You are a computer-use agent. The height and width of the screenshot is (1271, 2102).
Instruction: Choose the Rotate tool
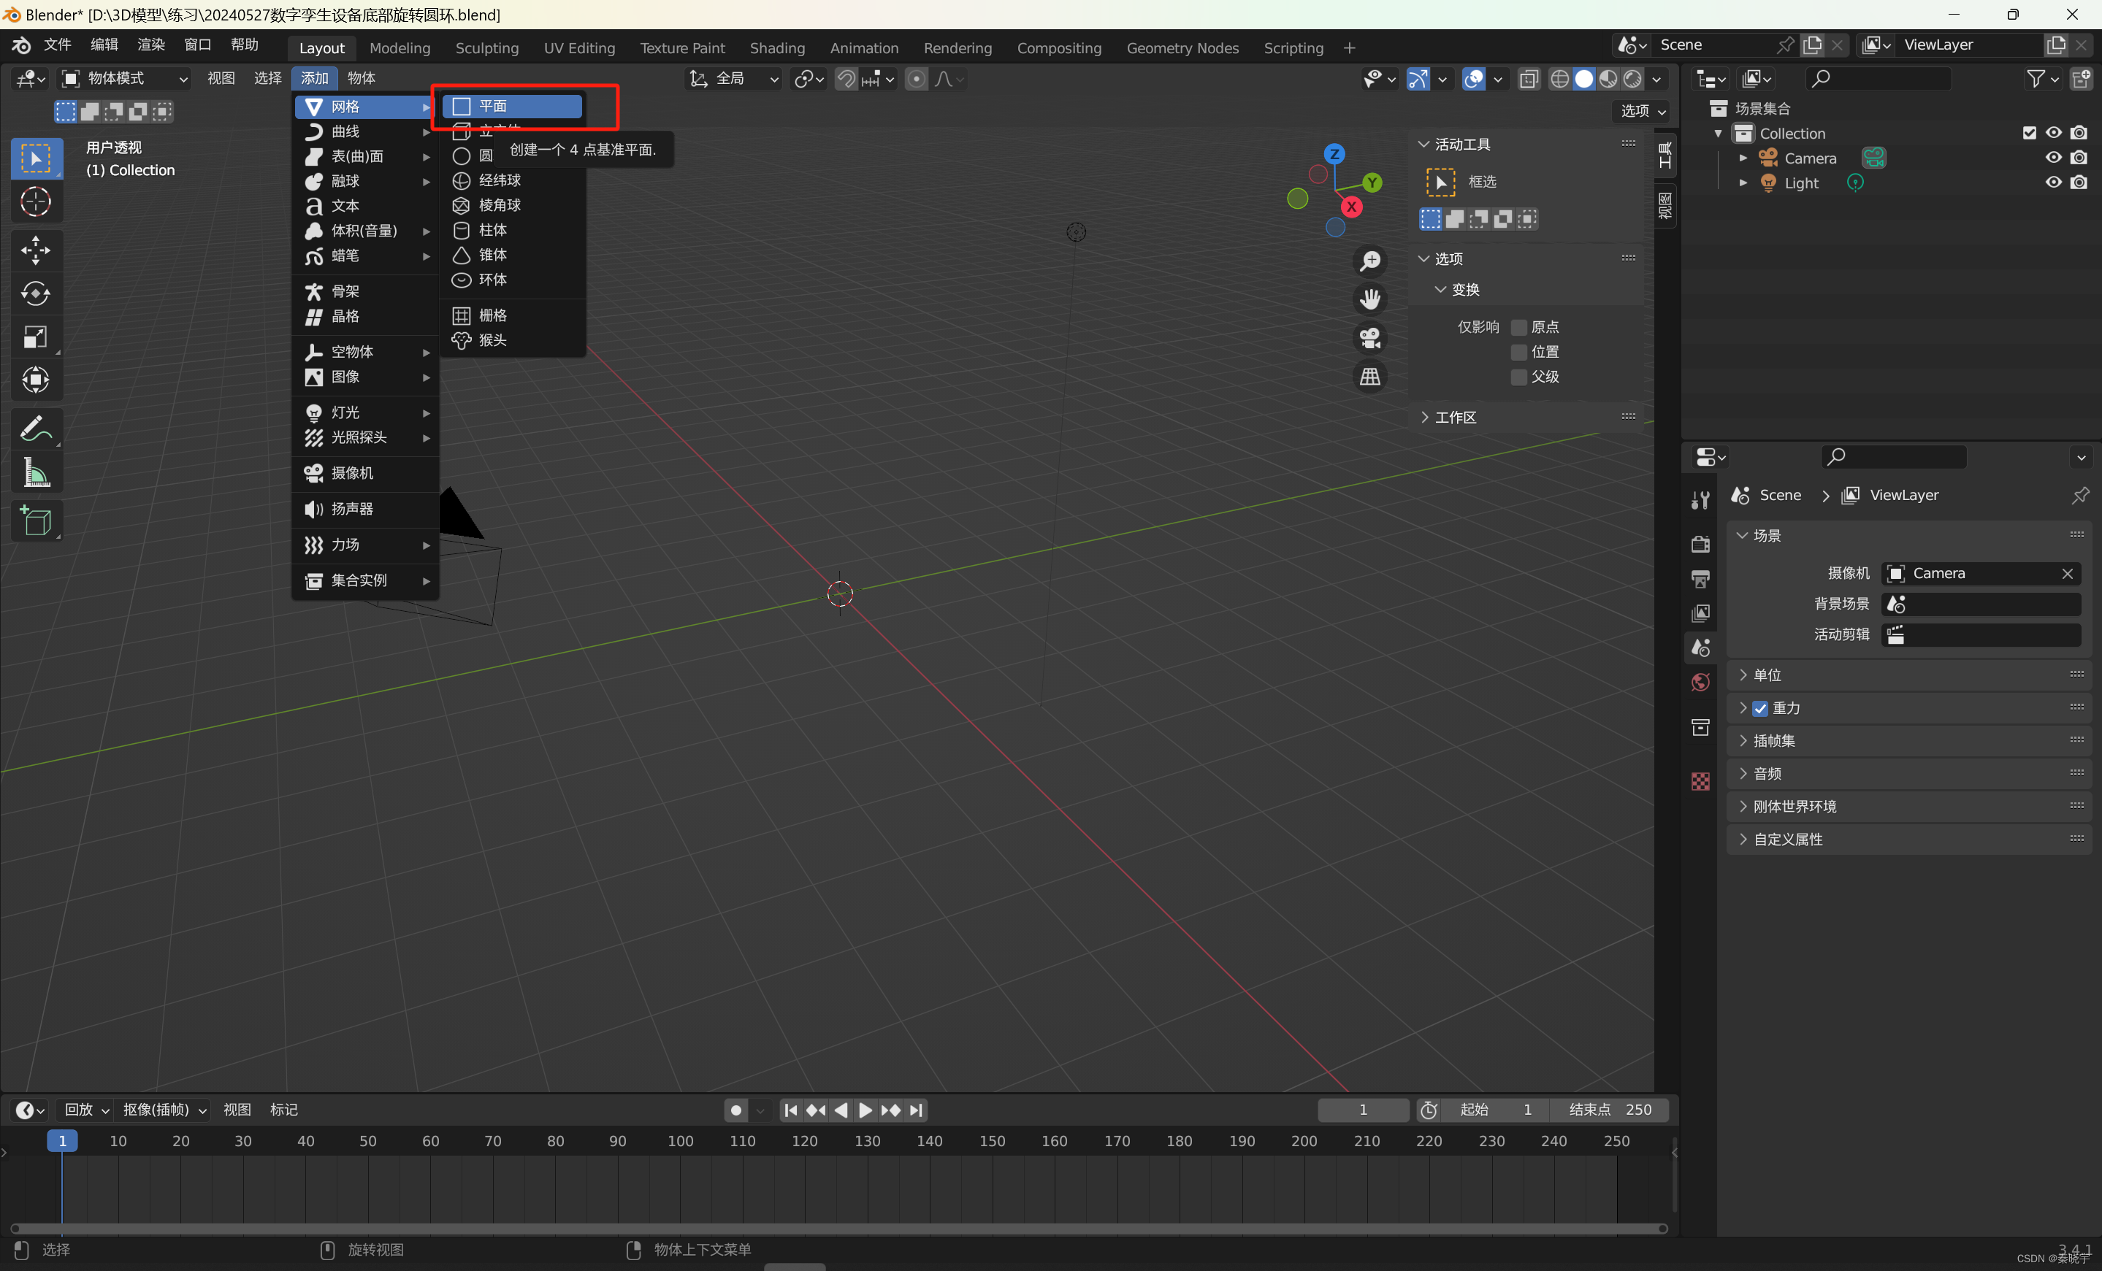point(36,293)
